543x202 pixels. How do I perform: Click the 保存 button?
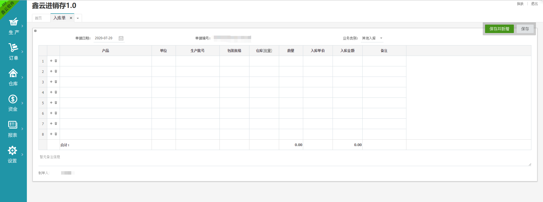[525, 29]
